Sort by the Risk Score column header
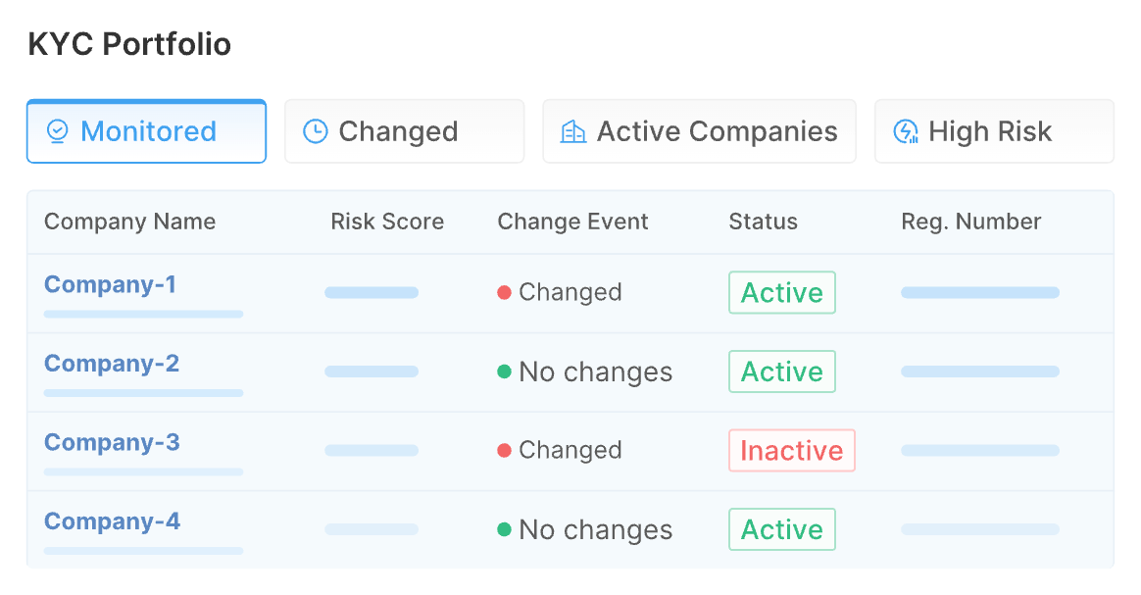The image size is (1141, 595). pyautogui.click(x=387, y=222)
